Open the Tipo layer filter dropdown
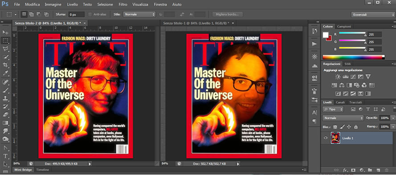Screen dimensions: 396x175 click(x=333, y=110)
